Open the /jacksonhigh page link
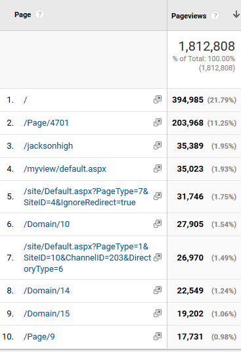Viewport: 241px width, 352px height. [49, 146]
